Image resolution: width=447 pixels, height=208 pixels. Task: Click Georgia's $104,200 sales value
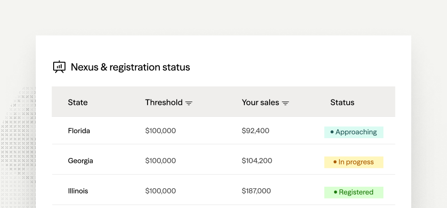[x=257, y=161]
